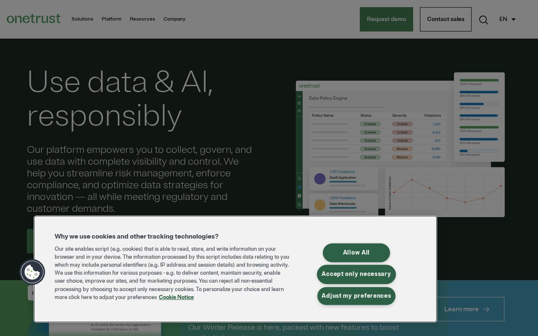
Task: Click the Contact sales button
Action: (x=446, y=19)
